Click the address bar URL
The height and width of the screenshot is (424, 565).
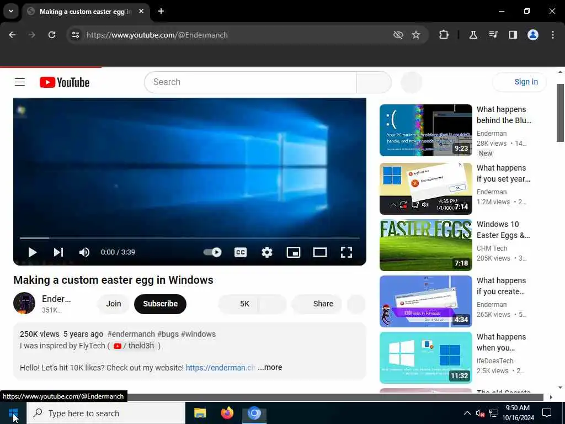[x=157, y=35]
